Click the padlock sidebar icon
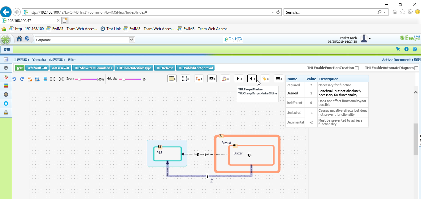 tap(6, 112)
